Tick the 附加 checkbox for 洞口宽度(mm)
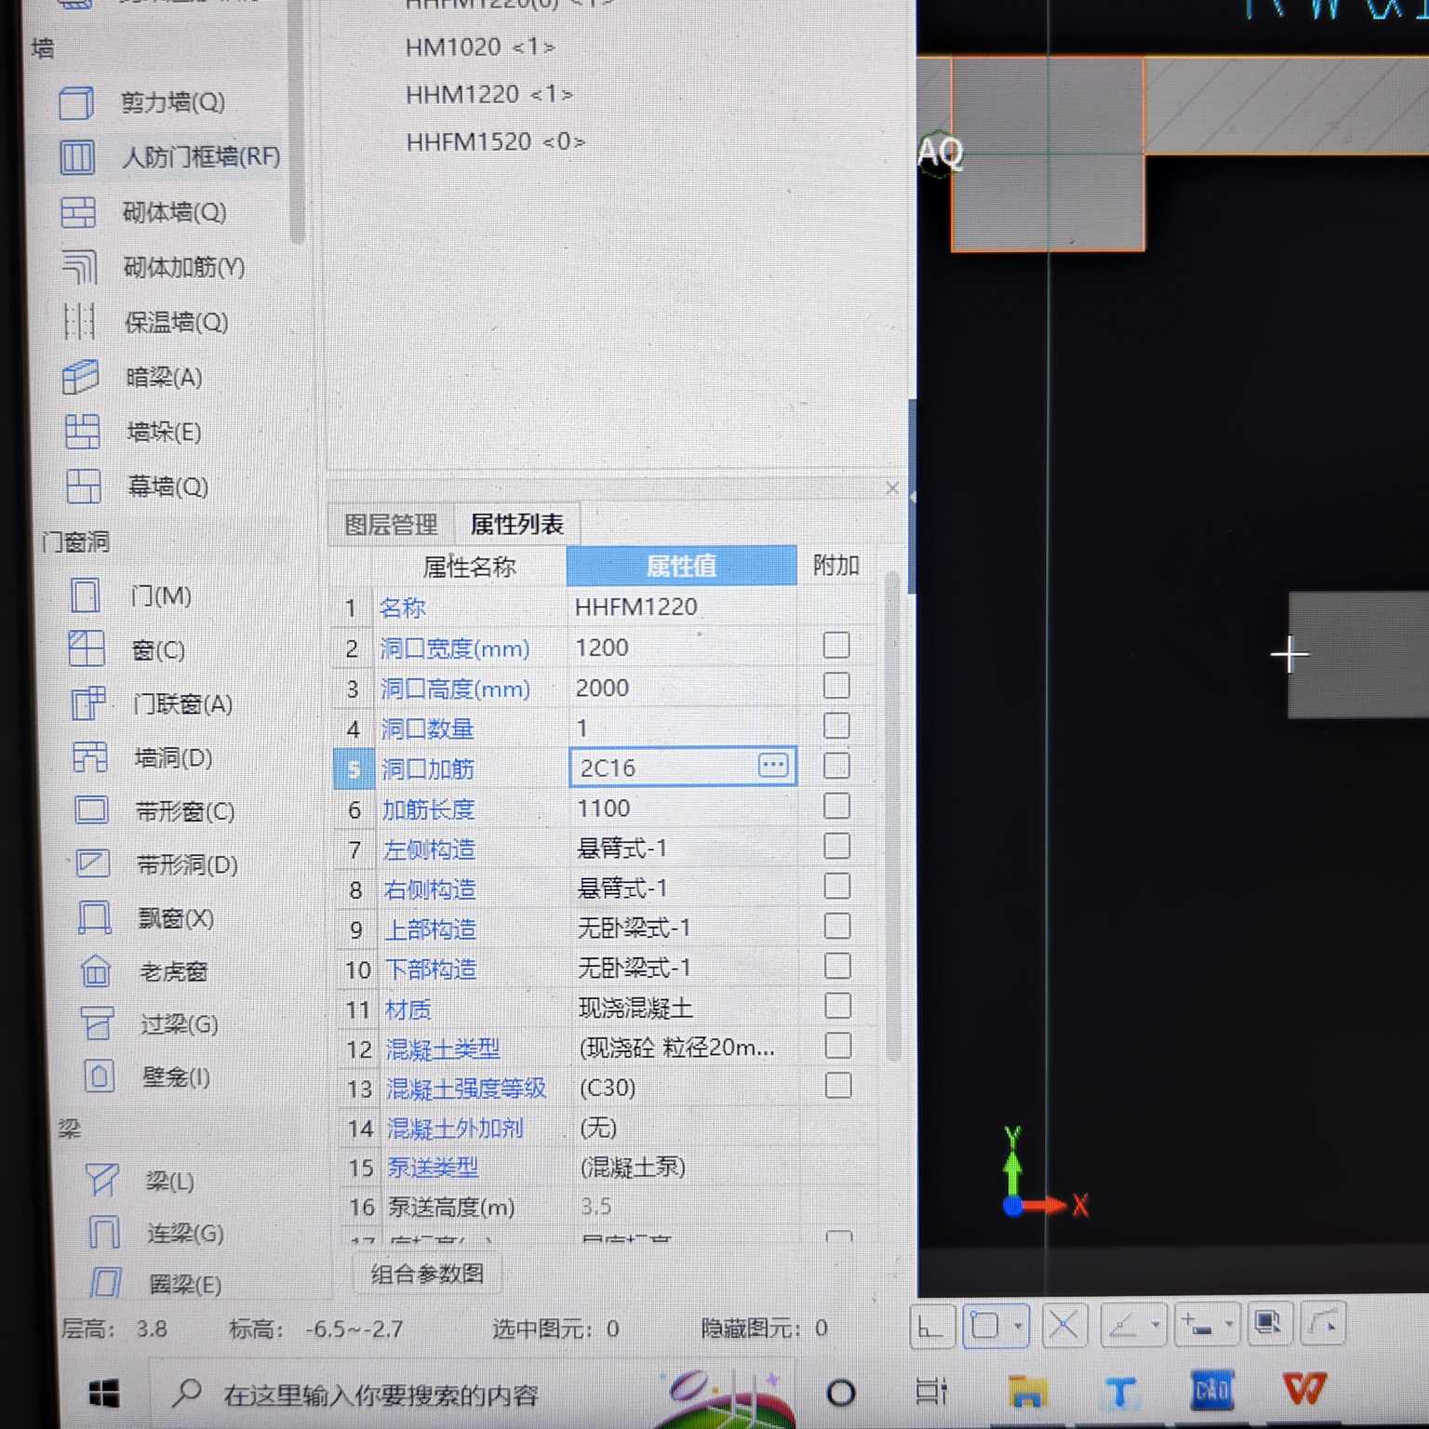The height and width of the screenshot is (1429, 1429). click(836, 645)
